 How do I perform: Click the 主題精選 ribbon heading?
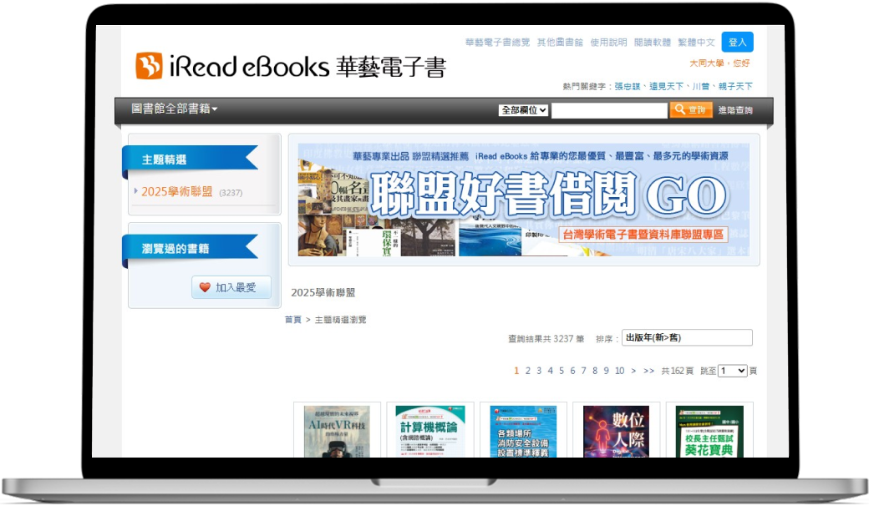[x=191, y=159]
